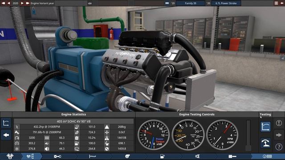Open the help question mark icon
Image resolution: width=285 pixels, height=160 pixels.
279,147
